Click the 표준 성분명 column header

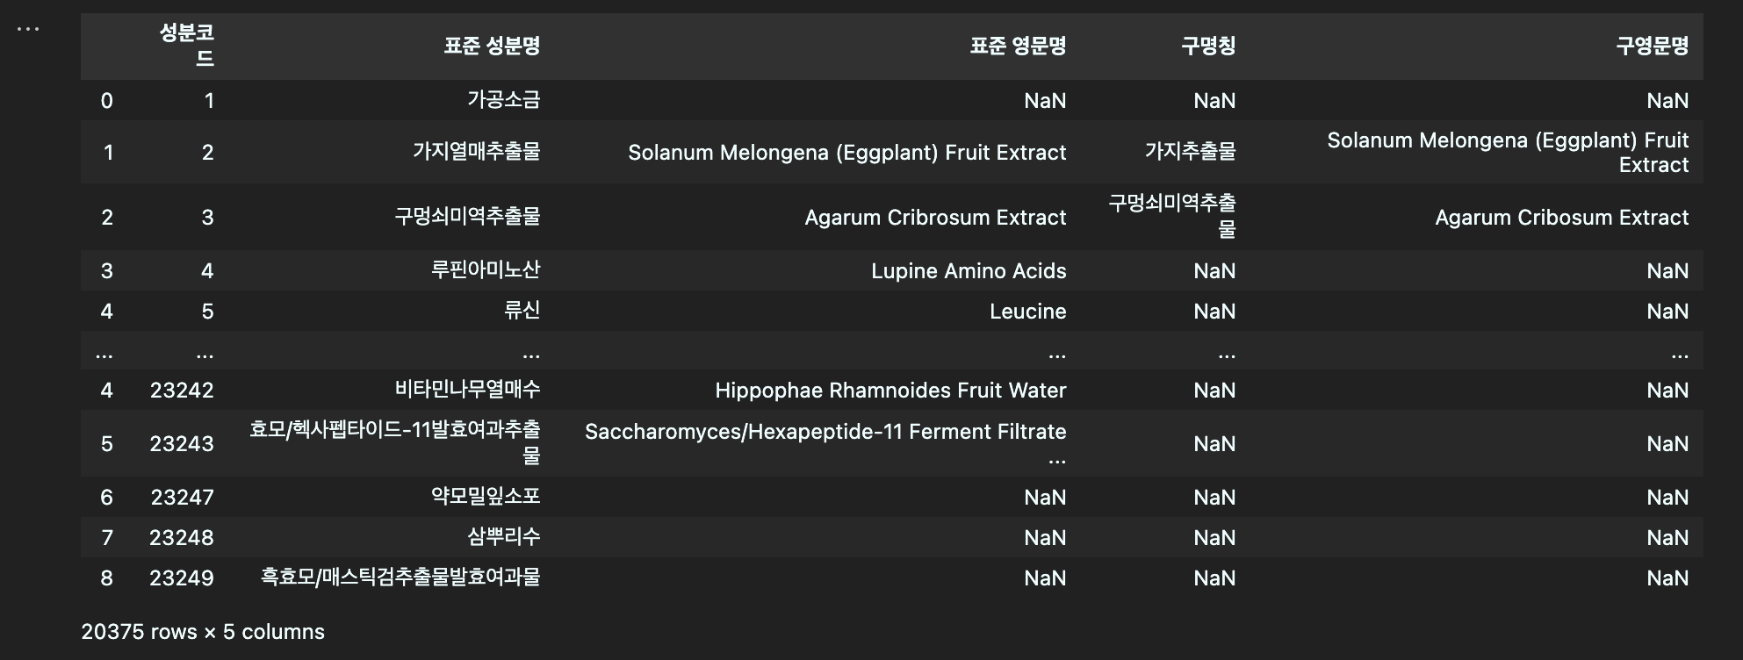[492, 46]
